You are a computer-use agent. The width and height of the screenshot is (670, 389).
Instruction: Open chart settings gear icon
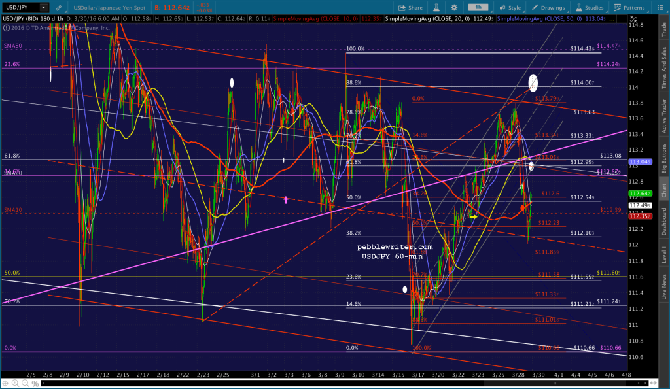coord(454,8)
